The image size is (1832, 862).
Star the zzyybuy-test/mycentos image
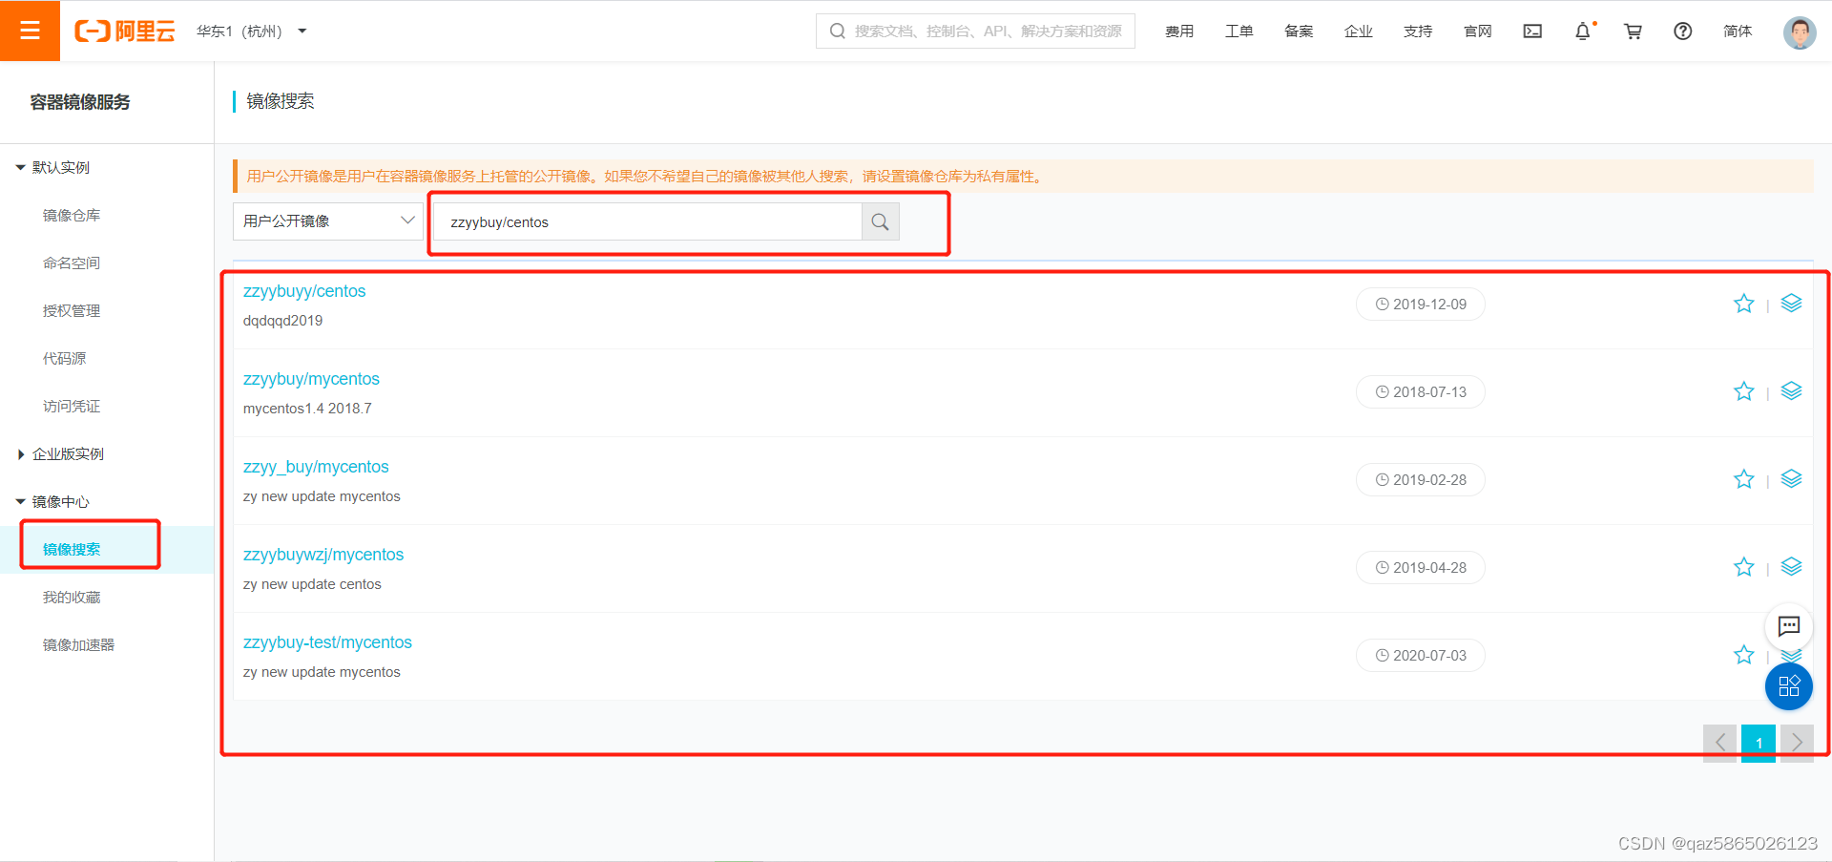pyautogui.click(x=1744, y=655)
